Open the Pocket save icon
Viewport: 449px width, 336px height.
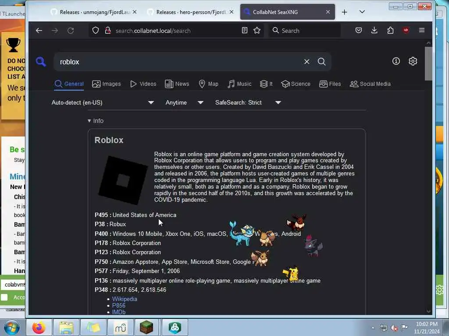tap(359, 30)
